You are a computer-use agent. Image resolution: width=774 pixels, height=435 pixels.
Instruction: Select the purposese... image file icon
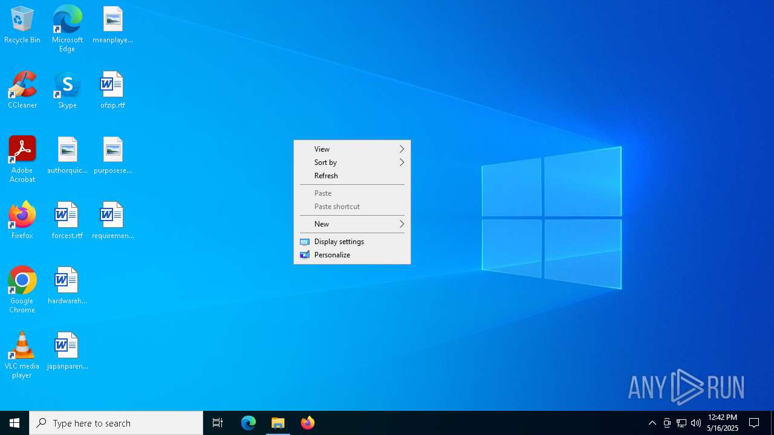112,156
